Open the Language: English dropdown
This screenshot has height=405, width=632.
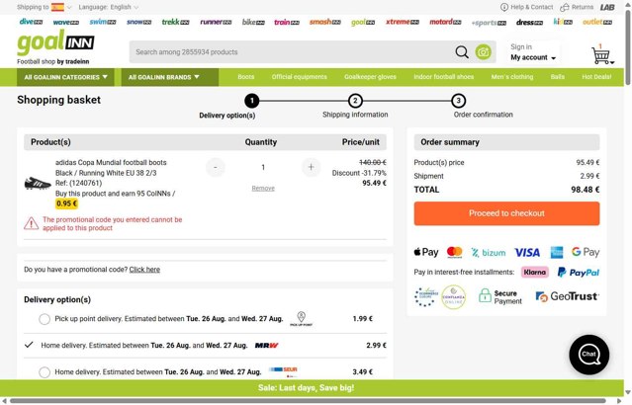[x=109, y=7]
